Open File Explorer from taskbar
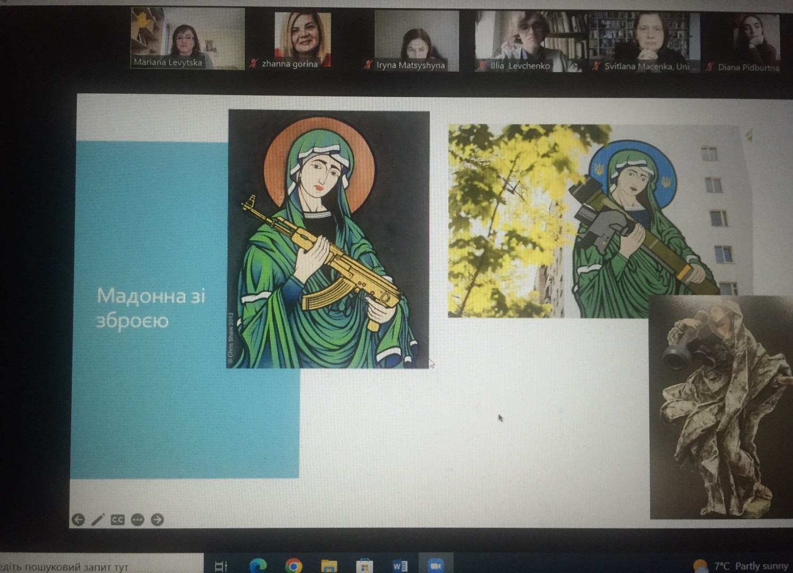The width and height of the screenshot is (793, 573). pos(329,566)
